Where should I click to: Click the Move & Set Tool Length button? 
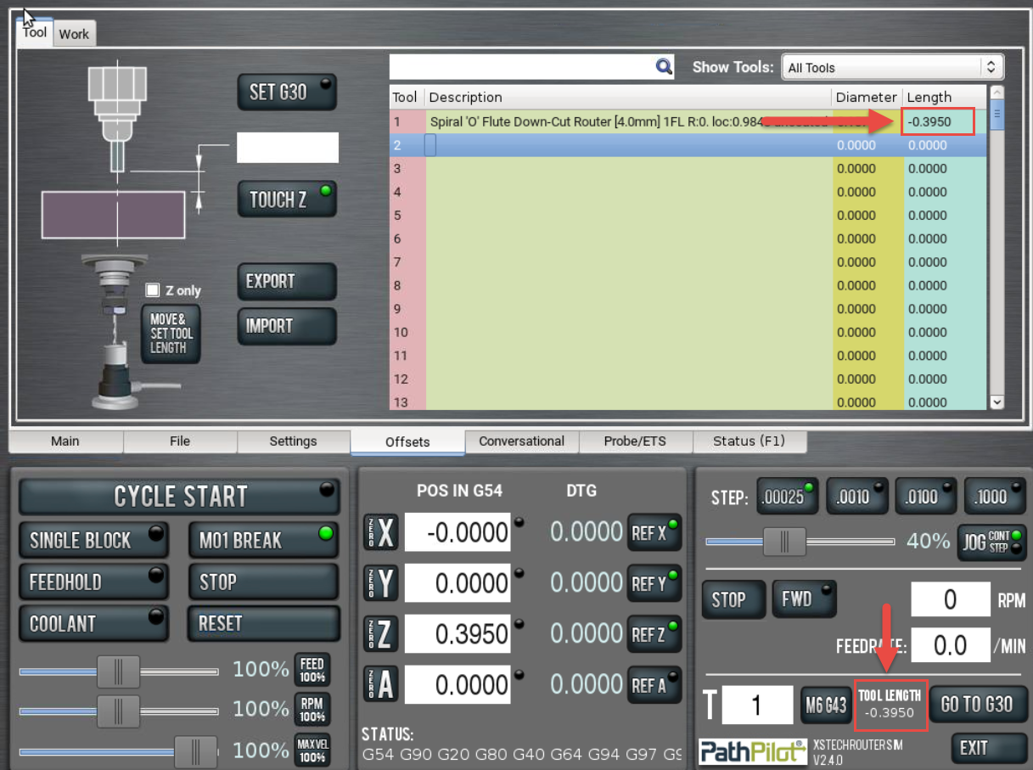coord(170,334)
